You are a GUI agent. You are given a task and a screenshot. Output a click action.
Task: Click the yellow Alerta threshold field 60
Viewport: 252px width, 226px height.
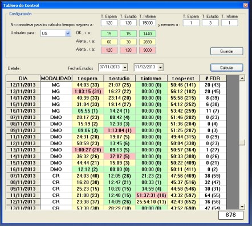point(109,42)
